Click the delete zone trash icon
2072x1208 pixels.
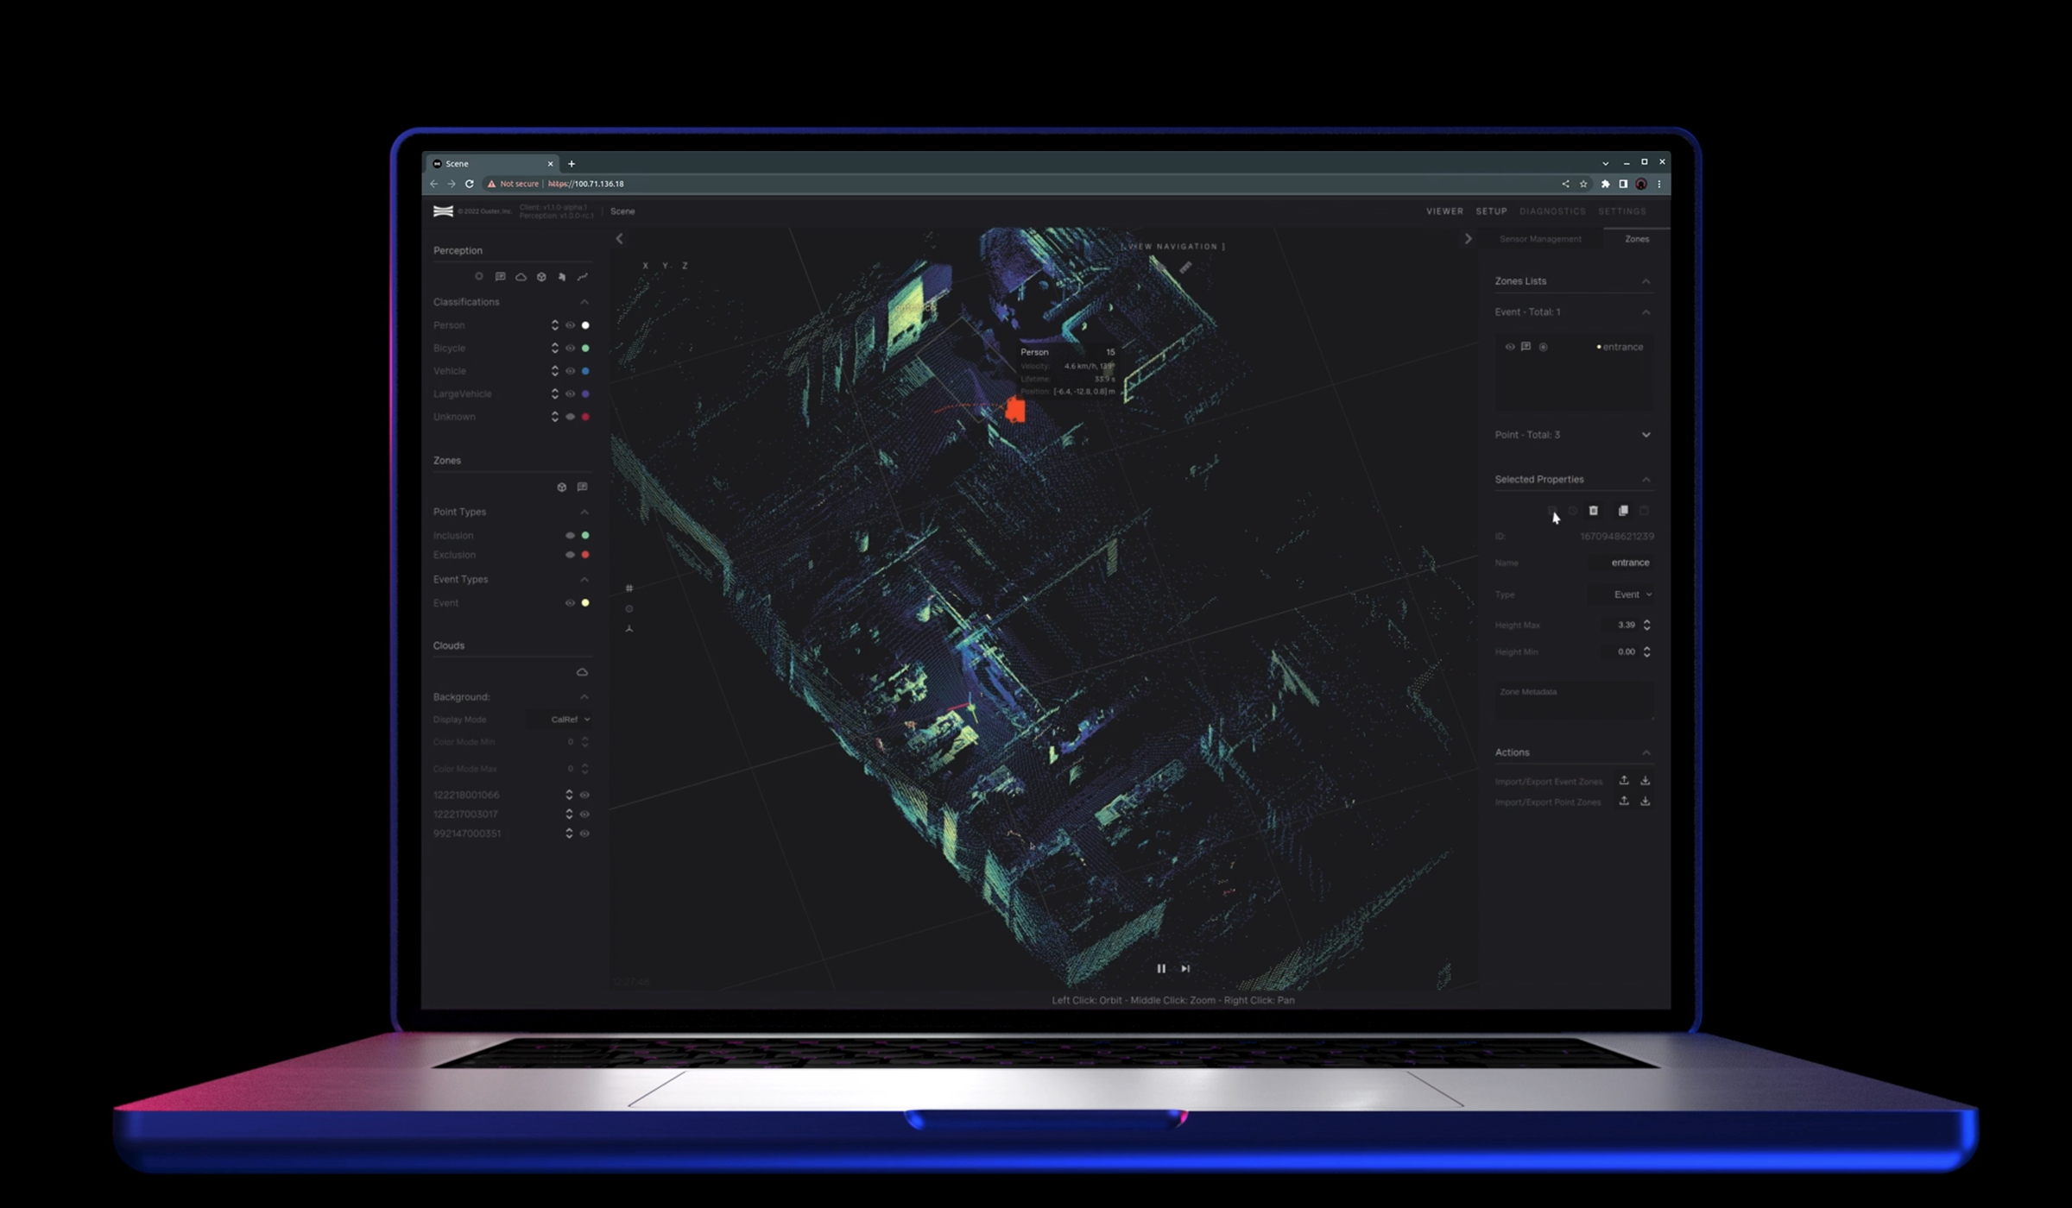pyautogui.click(x=1593, y=511)
